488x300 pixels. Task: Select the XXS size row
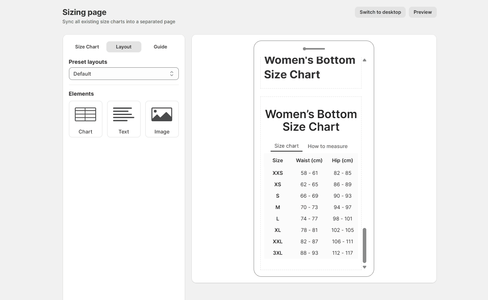click(x=278, y=173)
